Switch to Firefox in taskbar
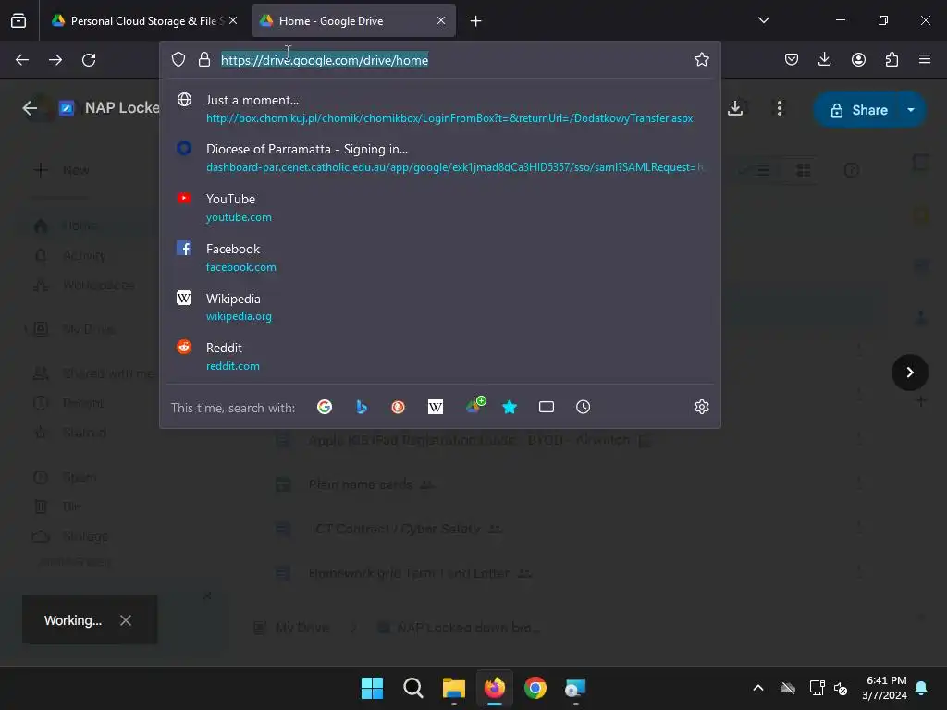 [495, 688]
